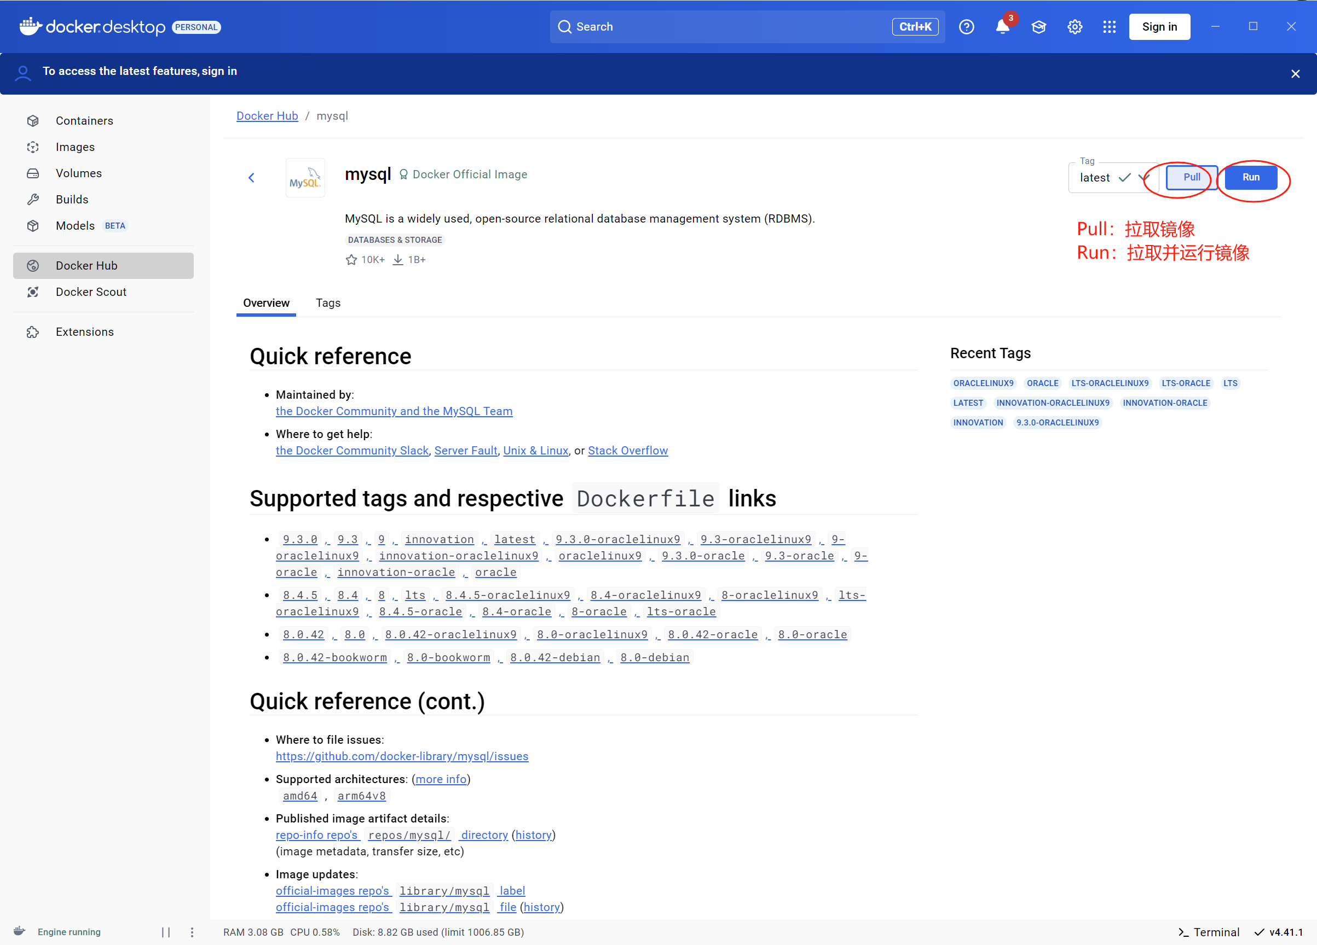Open the apps grid icon
Viewport: 1317px width, 945px height.
point(1109,27)
